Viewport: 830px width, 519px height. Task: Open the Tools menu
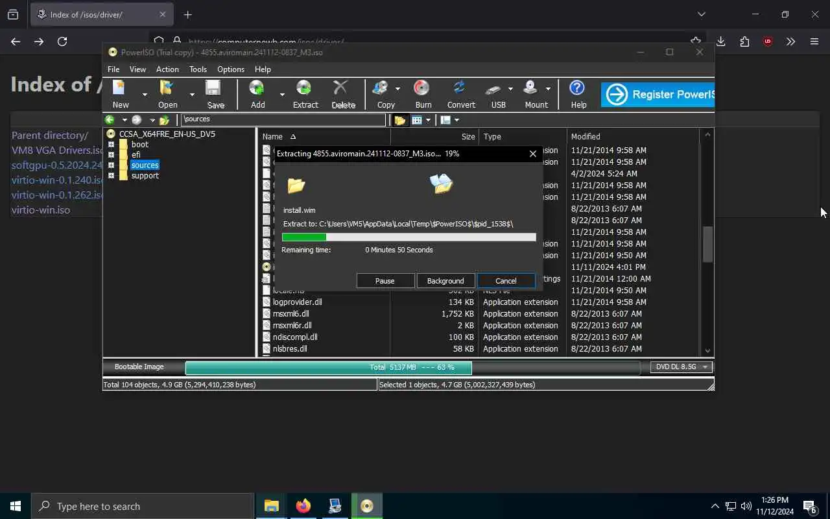coord(198,69)
